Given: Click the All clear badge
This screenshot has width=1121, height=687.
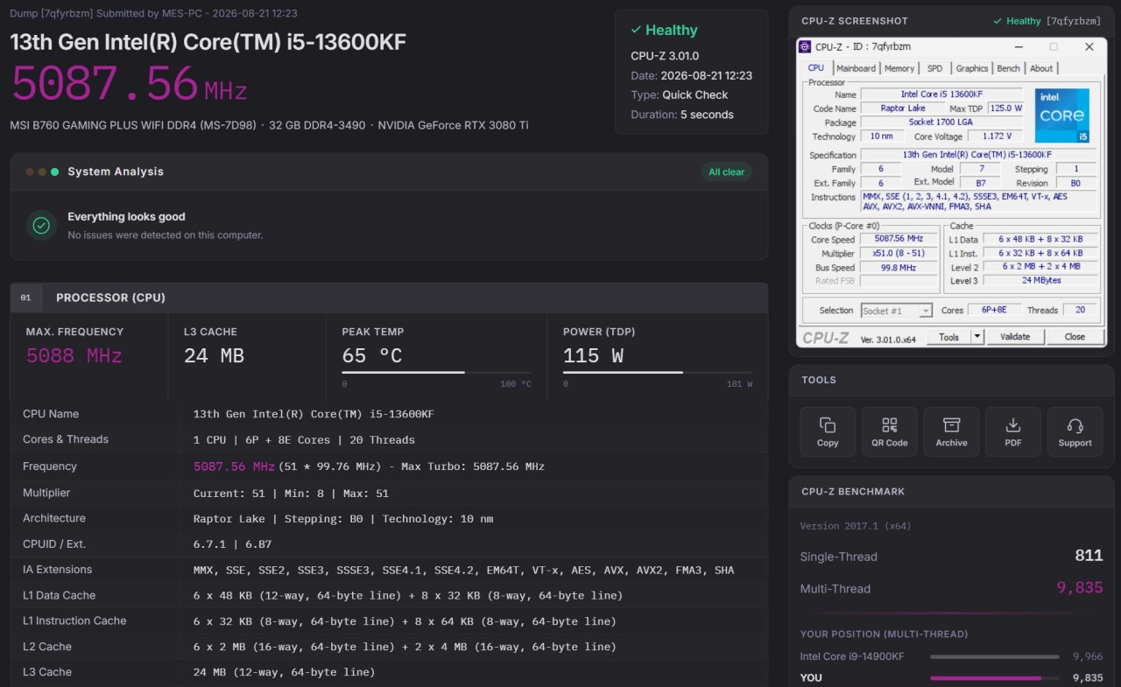Looking at the screenshot, I should pyautogui.click(x=726, y=172).
